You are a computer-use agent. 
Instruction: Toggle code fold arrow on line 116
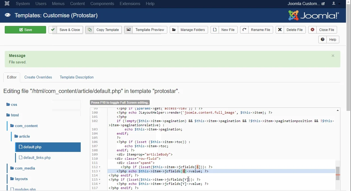(100, 184)
